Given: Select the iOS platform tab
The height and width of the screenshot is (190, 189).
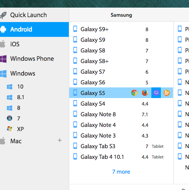Looking at the screenshot, I should point(34,44).
